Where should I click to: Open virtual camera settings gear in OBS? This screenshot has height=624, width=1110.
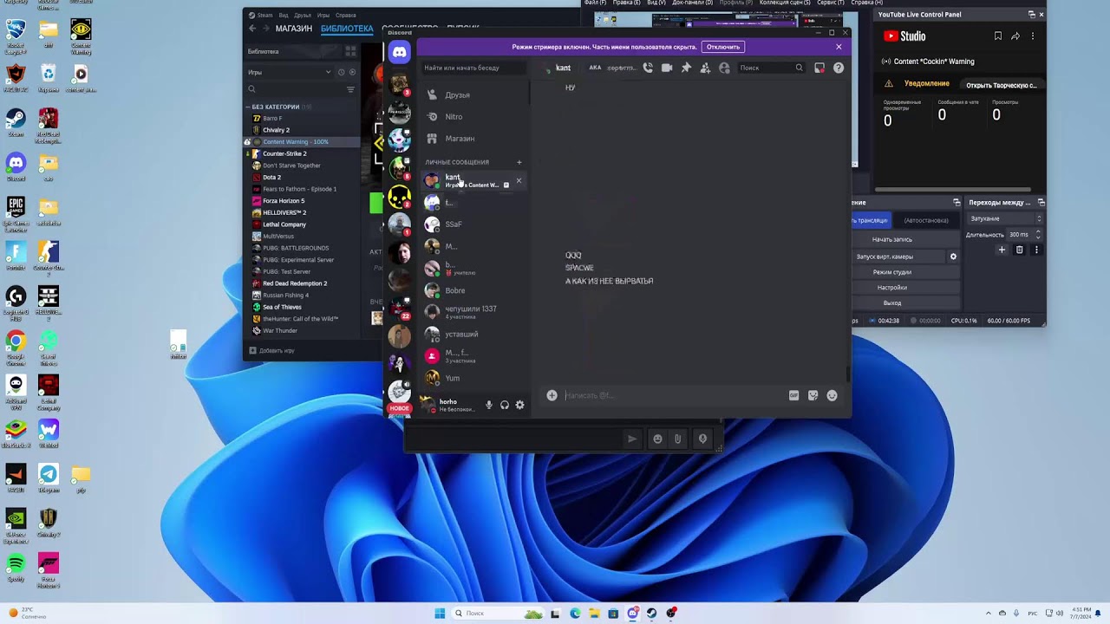tap(953, 257)
